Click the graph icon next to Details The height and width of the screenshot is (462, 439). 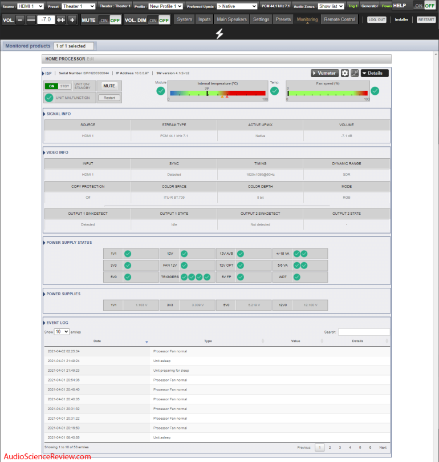355,73
